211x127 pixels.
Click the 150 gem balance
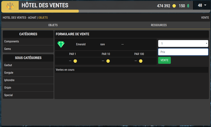182,6
